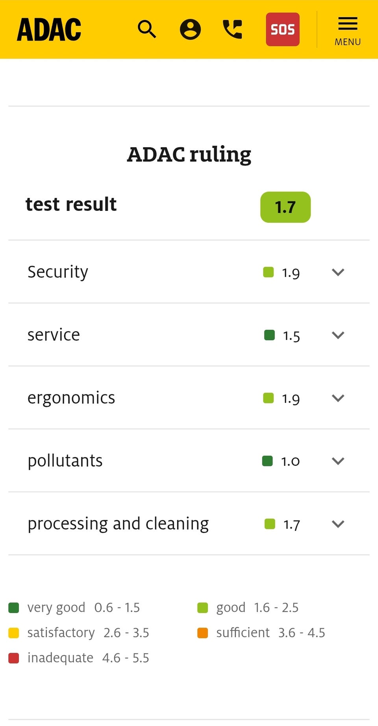Image resolution: width=378 pixels, height=726 pixels.
Task: Expand the pollutants chevron
Action: [x=338, y=461]
